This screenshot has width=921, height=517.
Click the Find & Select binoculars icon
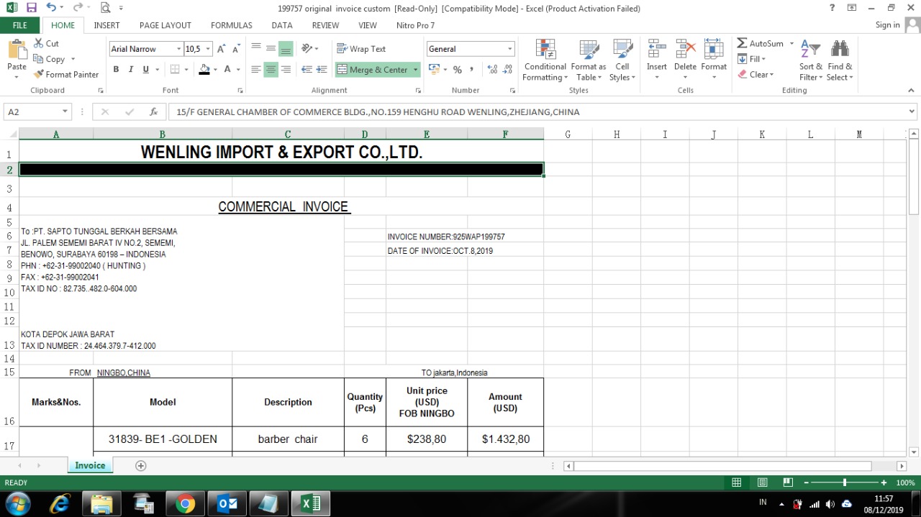839,49
